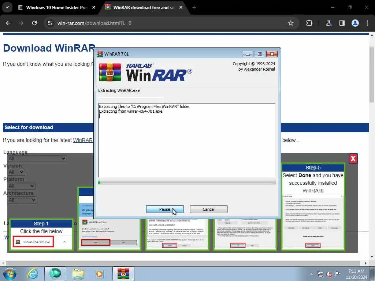
Task: Open the Platform dropdown
Action: [x=22, y=186]
